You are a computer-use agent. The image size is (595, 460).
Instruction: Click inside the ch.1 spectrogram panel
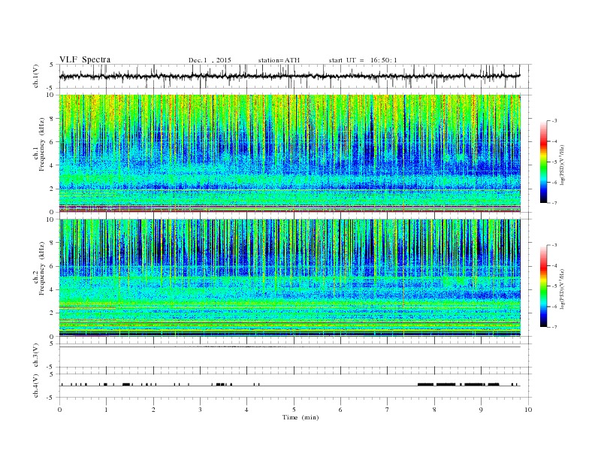(x=289, y=153)
